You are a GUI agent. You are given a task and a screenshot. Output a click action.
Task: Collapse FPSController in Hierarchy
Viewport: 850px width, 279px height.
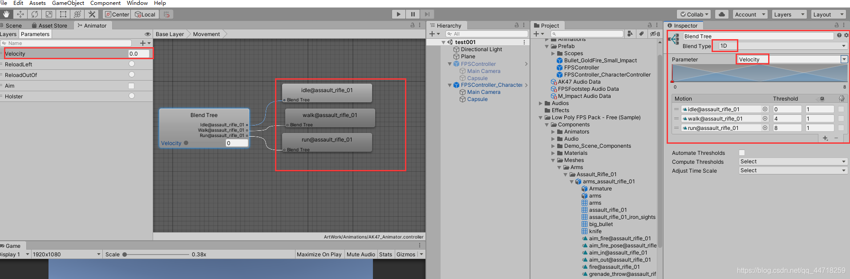(449, 64)
